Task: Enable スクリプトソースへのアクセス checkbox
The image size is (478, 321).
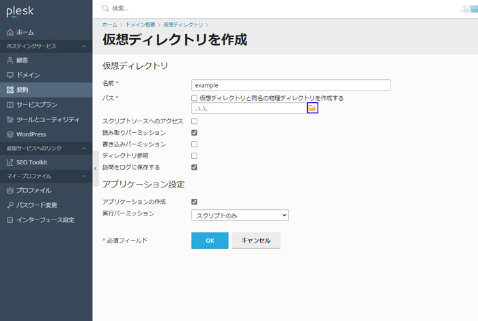Action: 194,121
